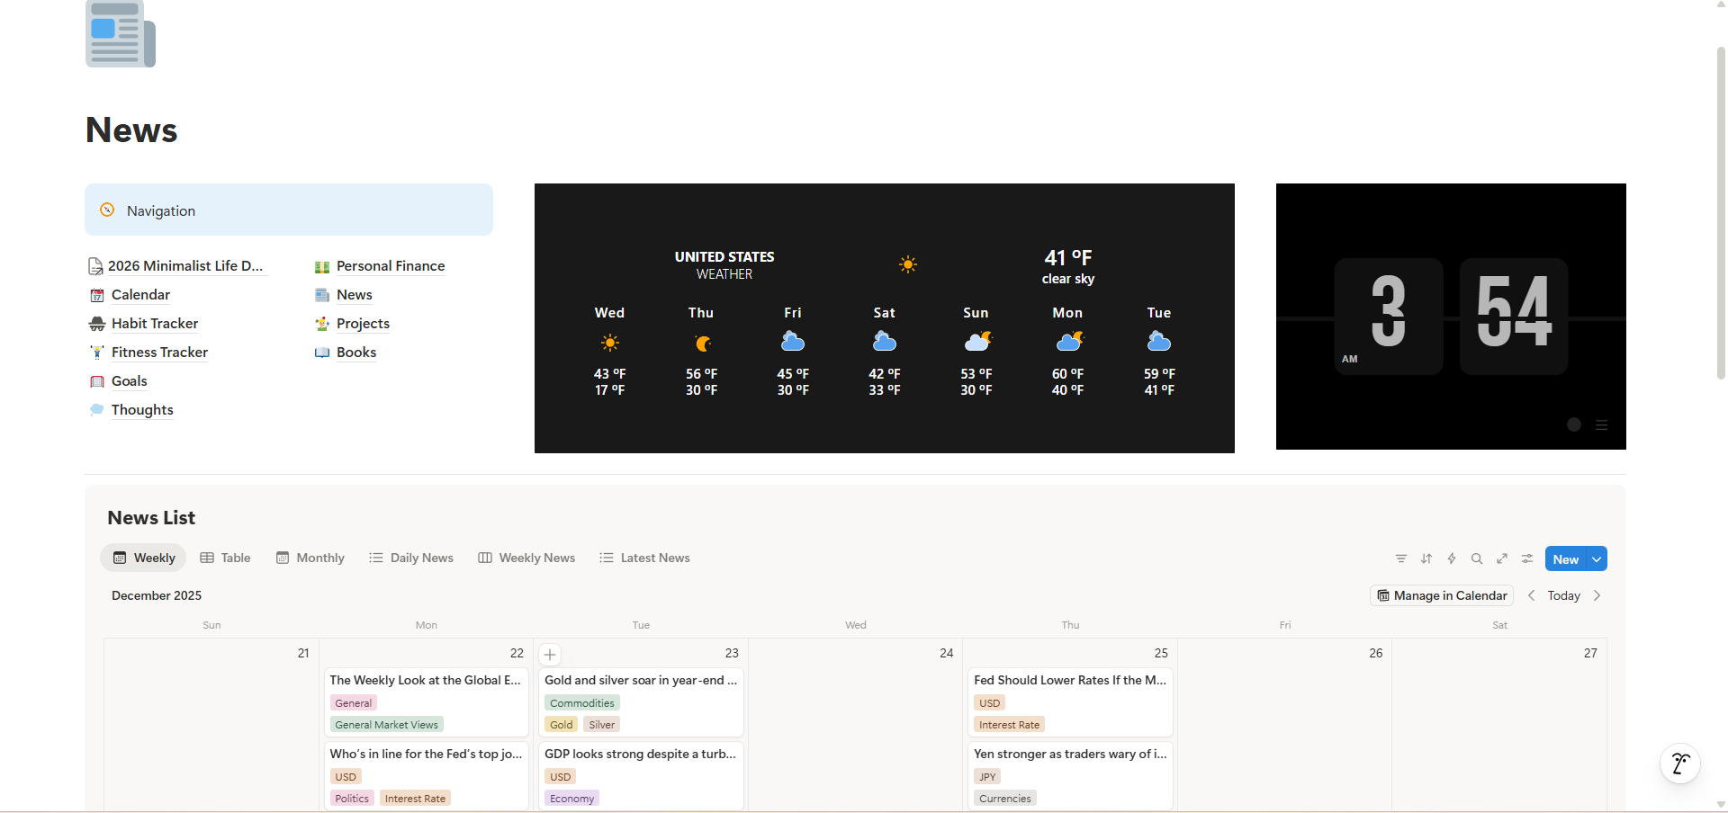
Task: Click the filter icon in the News List toolbar
Action: [x=1400, y=558]
